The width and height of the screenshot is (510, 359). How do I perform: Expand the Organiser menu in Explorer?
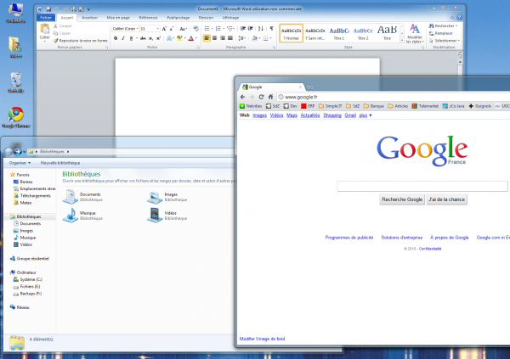tap(19, 161)
